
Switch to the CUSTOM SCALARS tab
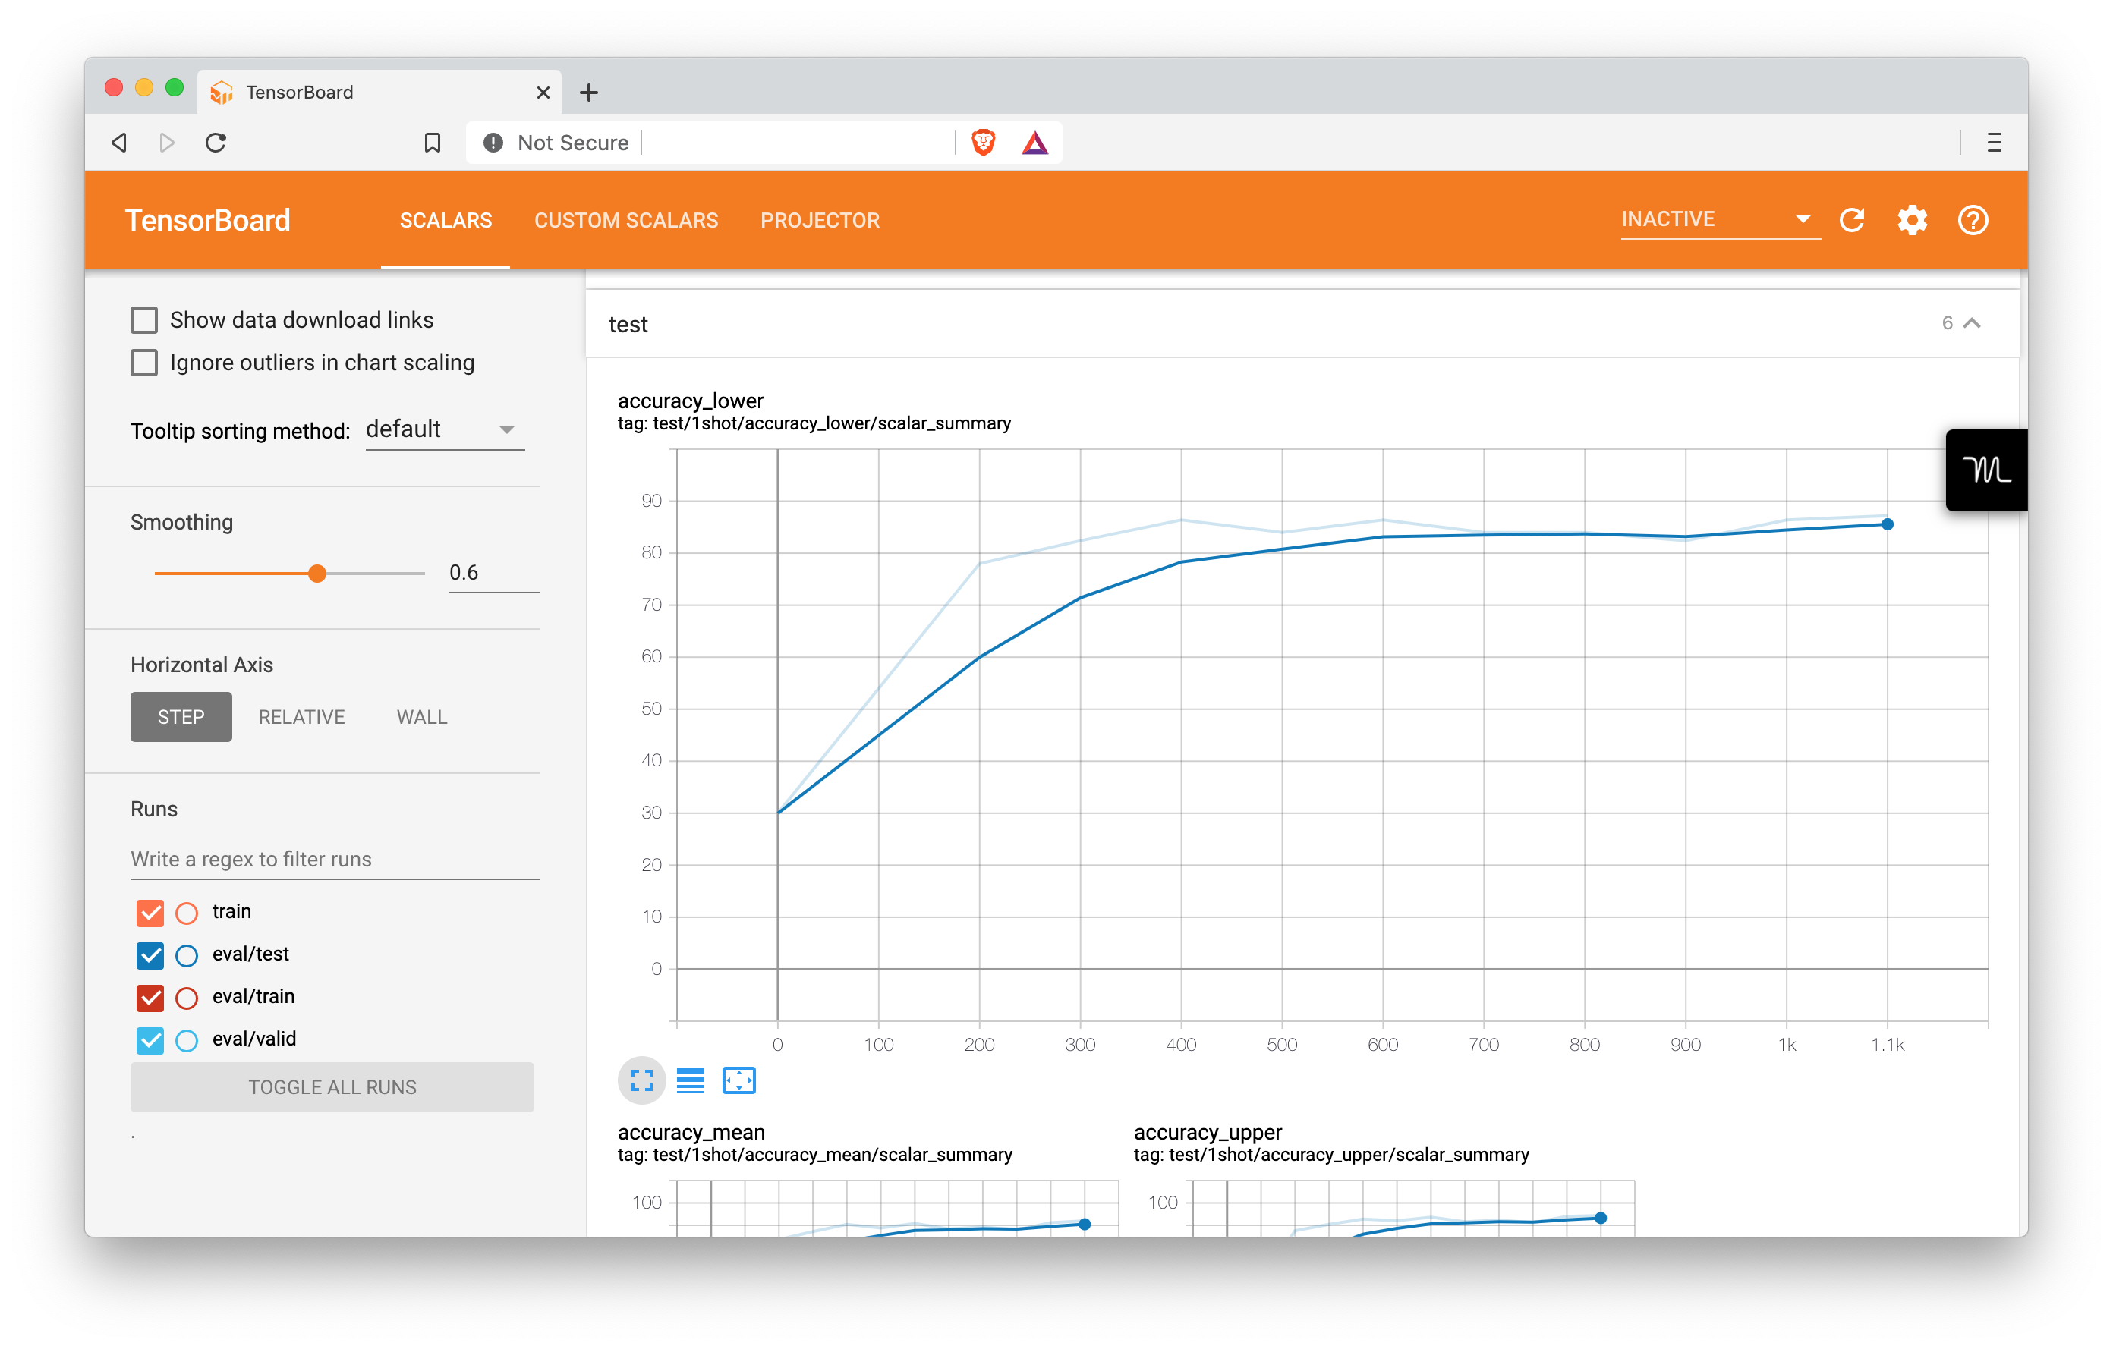click(x=625, y=220)
